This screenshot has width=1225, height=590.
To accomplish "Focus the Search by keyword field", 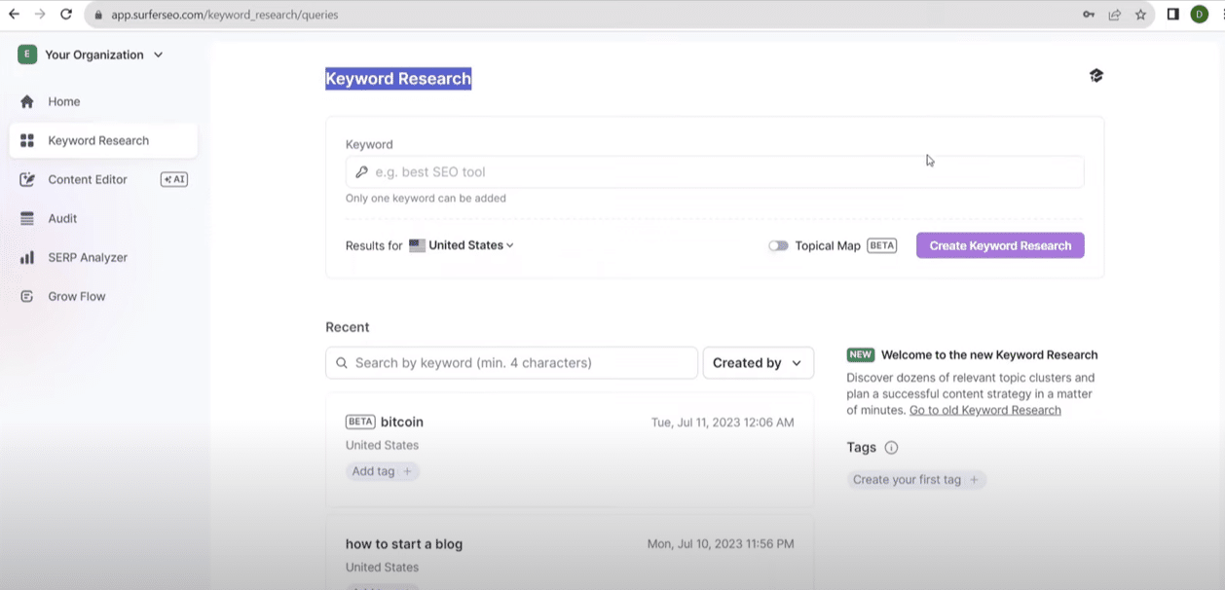I will tap(511, 363).
